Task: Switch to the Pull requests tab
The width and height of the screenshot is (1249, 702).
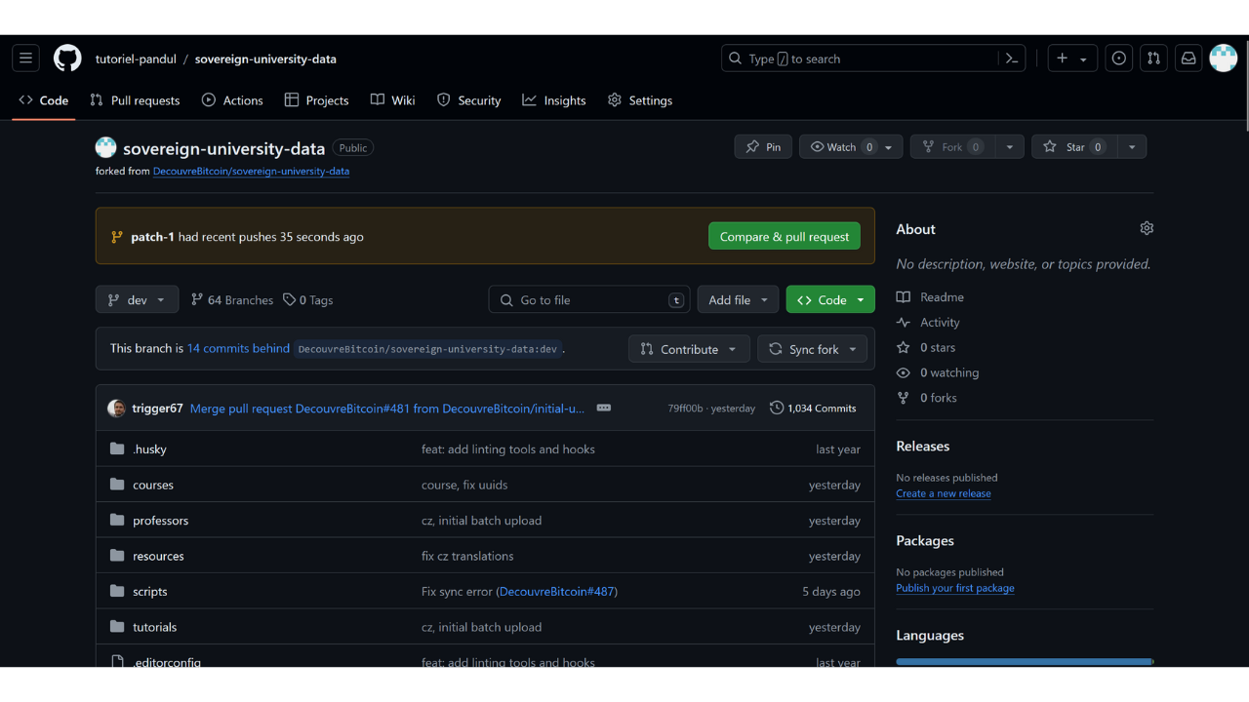Action: (135, 100)
